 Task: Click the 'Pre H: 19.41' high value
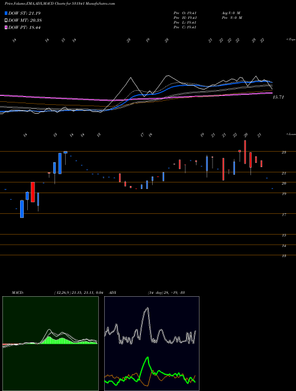(x=185, y=18)
